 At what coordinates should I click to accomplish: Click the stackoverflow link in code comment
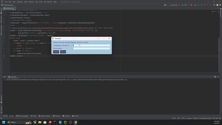[x=52, y=28]
